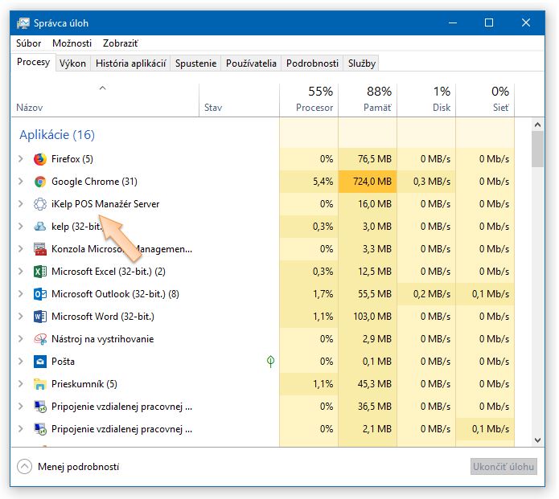Switch to the Výkon tab

point(72,63)
